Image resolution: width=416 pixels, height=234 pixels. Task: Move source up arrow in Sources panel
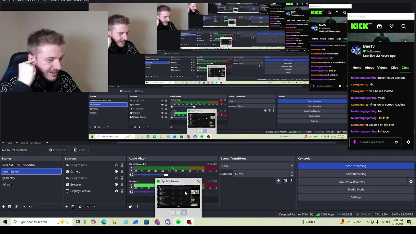point(87,207)
